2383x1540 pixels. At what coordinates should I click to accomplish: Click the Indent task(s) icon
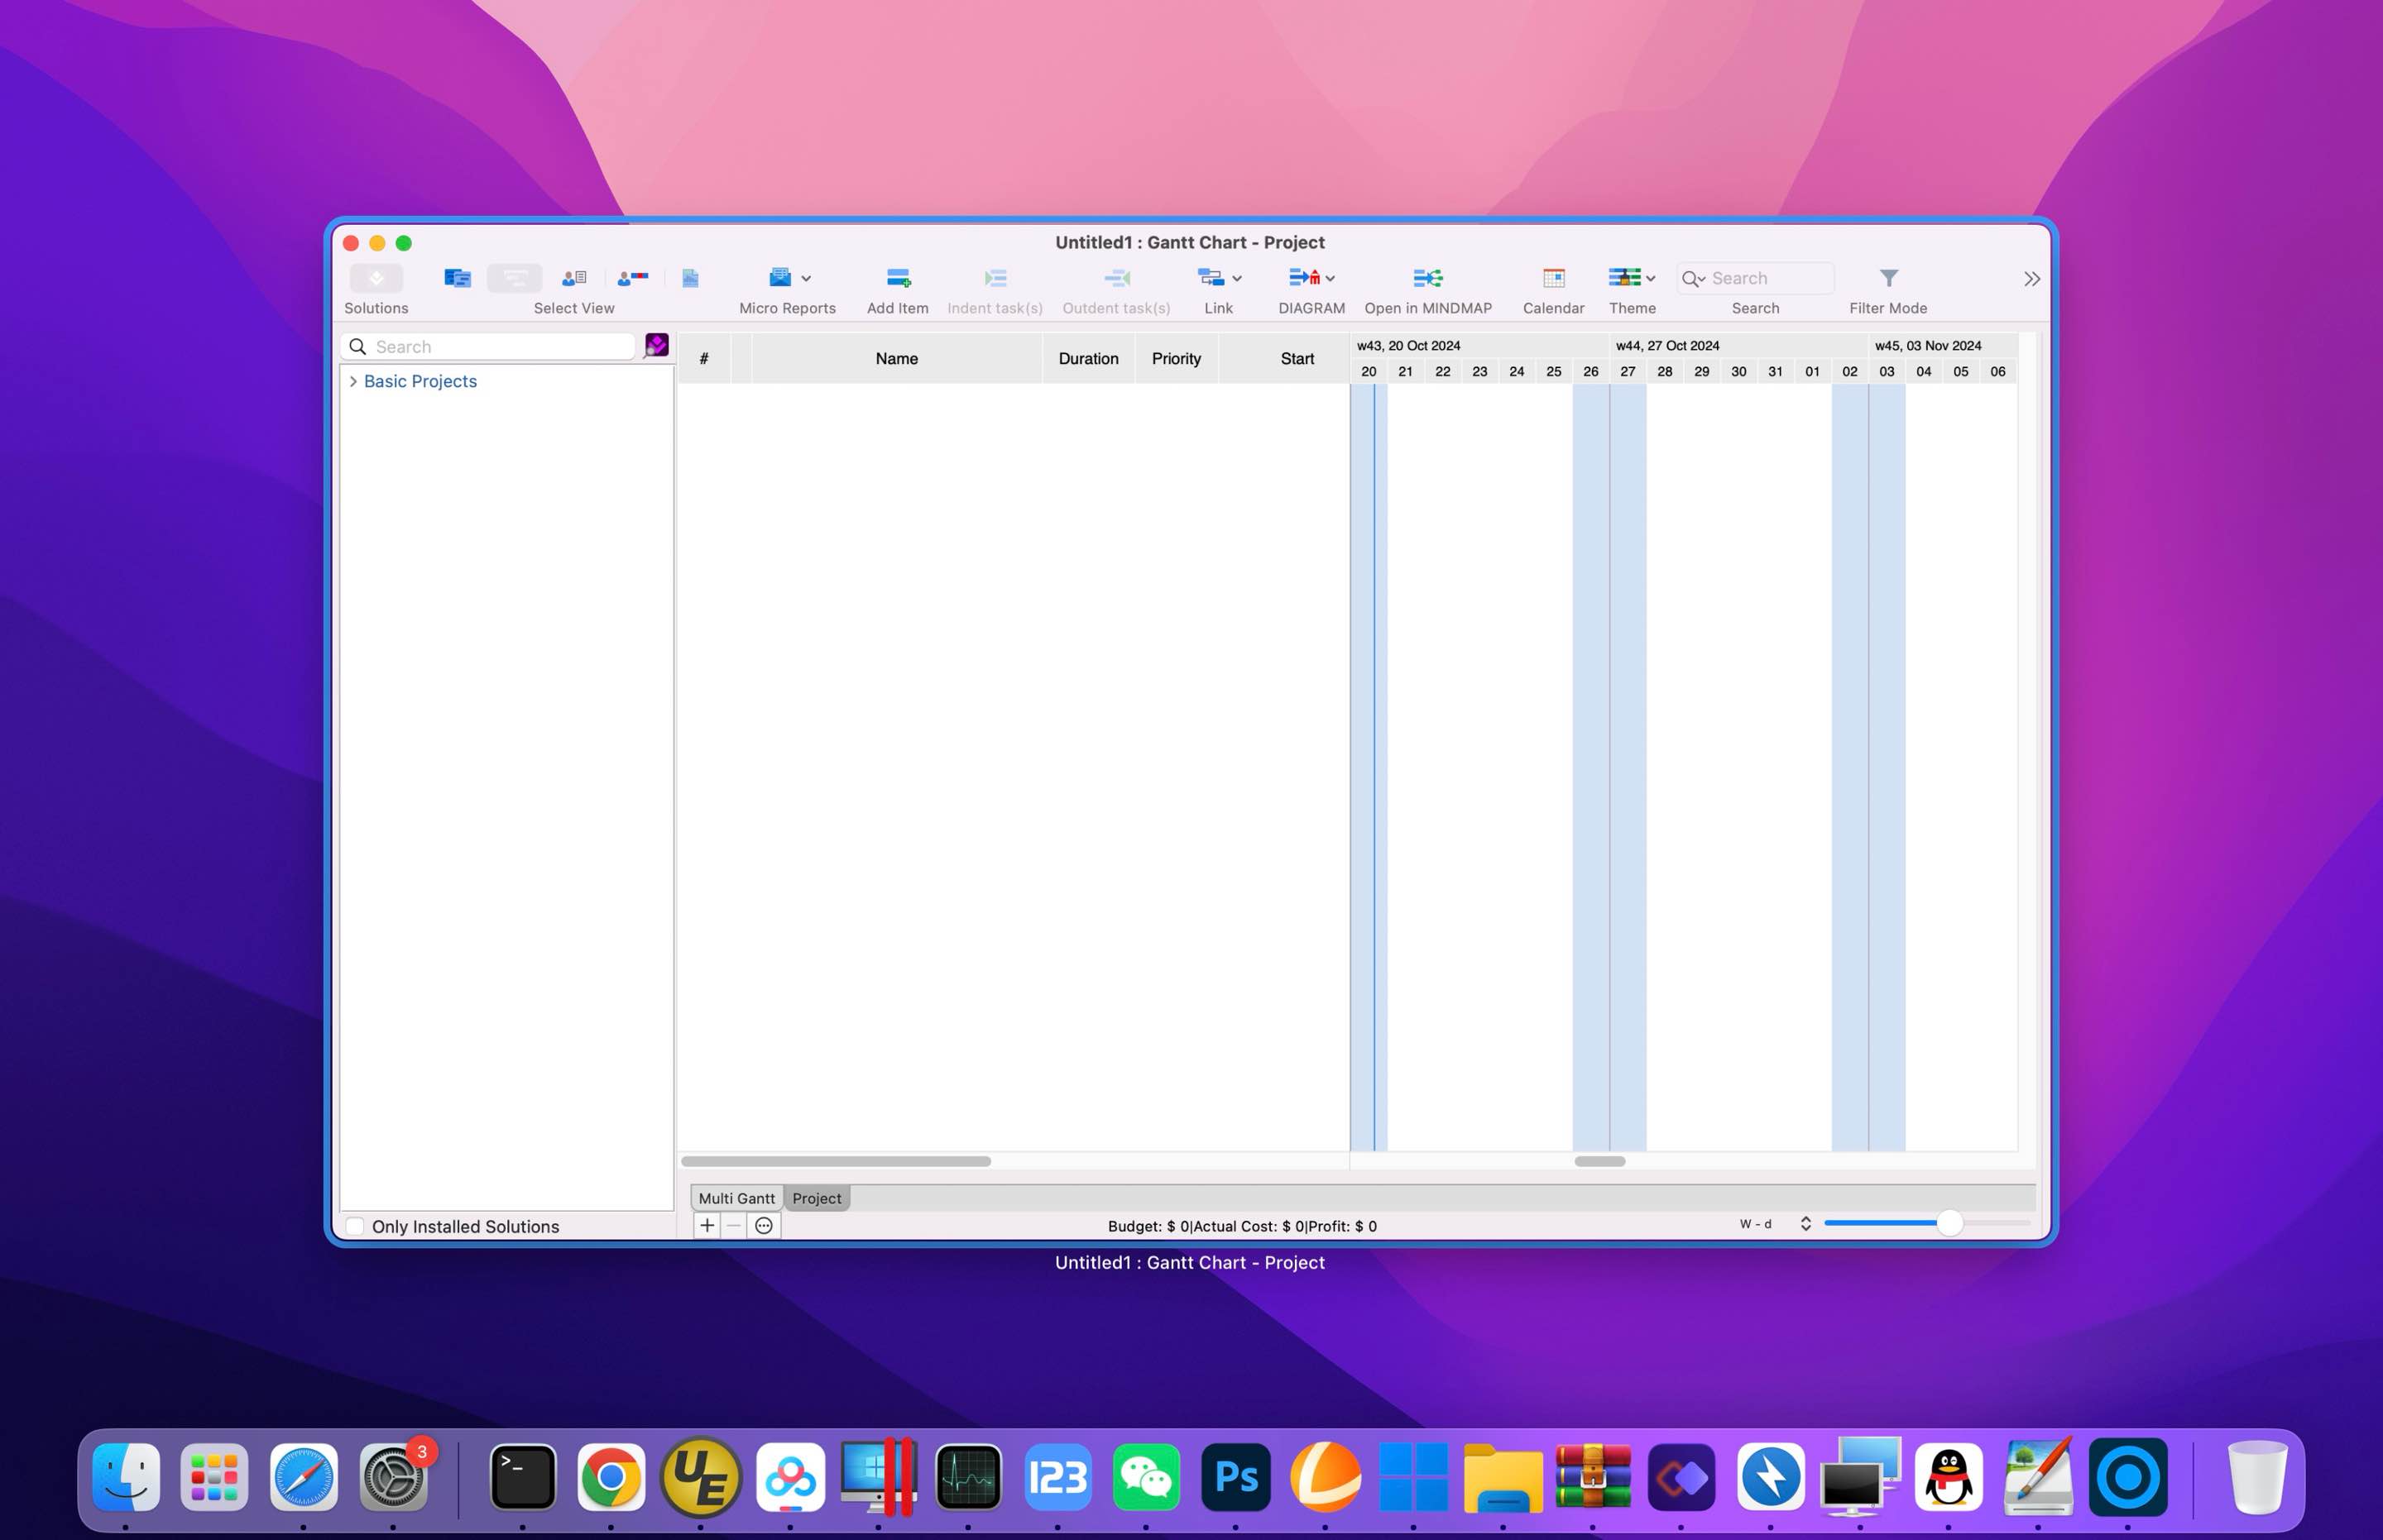click(995, 278)
